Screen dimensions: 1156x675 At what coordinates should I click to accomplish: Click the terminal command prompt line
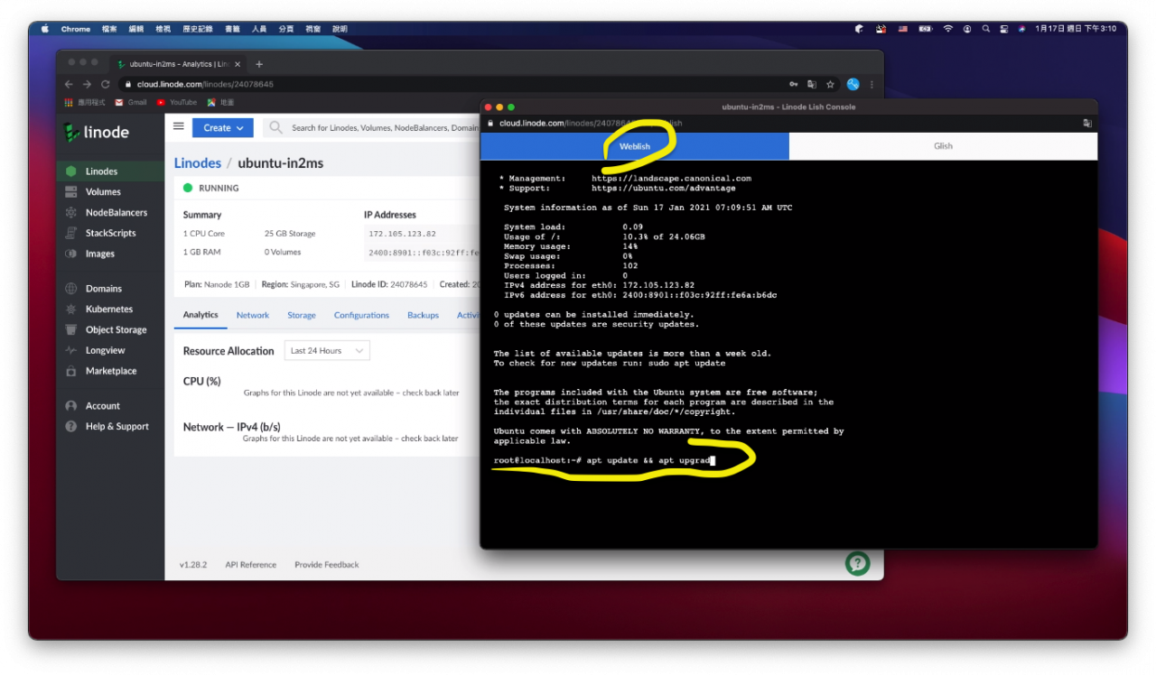[604, 460]
